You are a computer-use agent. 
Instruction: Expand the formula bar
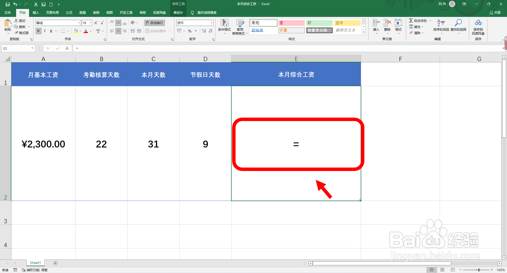503,48
